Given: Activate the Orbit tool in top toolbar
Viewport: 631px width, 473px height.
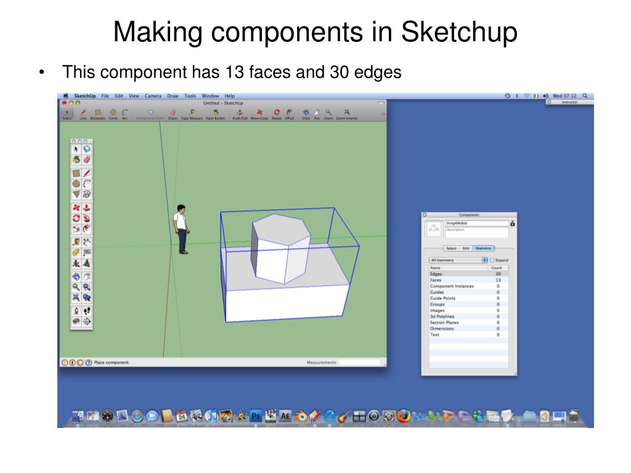Looking at the screenshot, I should click(306, 114).
